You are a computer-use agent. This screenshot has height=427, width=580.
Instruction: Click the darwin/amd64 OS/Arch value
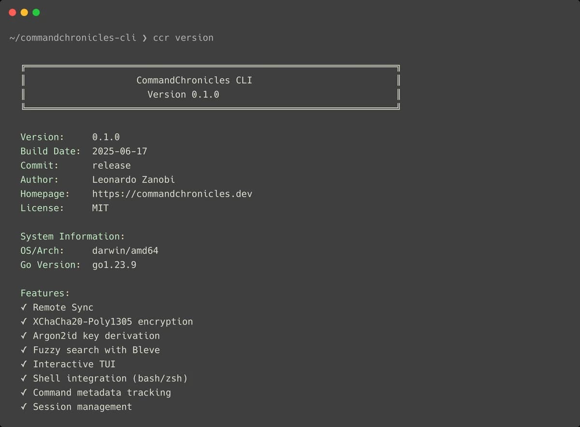[x=125, y=251]
